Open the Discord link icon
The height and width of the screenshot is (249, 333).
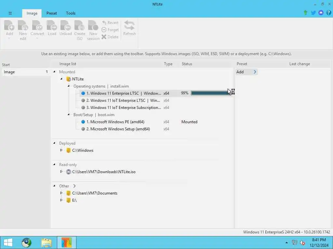click(x=321, y=13)
